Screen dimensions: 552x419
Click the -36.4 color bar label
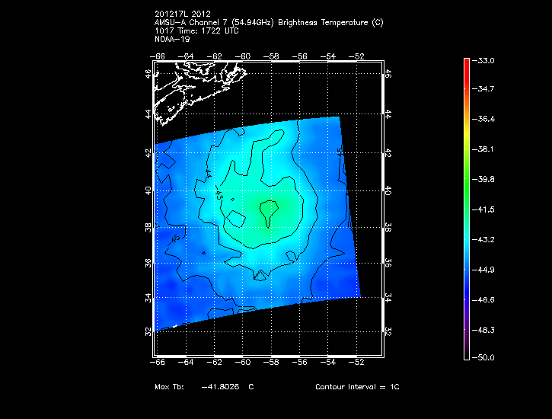[x=483, y=119]
